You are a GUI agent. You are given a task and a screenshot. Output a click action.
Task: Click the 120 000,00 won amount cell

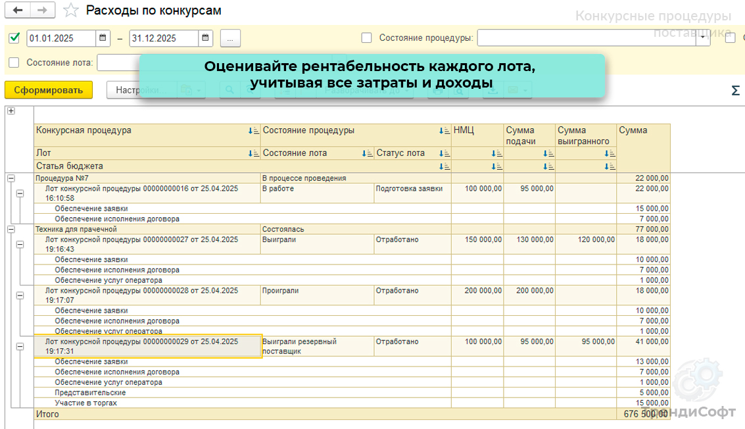(x=586, y=245)
